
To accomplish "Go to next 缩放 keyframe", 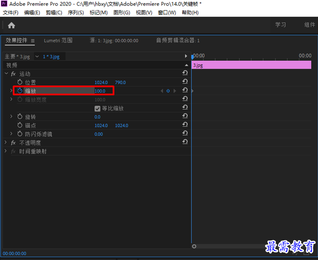I will tap(175, 91).
